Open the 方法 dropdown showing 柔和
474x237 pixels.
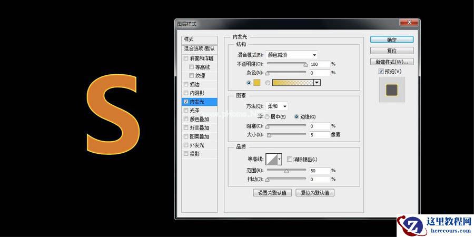tap(276, 106)
